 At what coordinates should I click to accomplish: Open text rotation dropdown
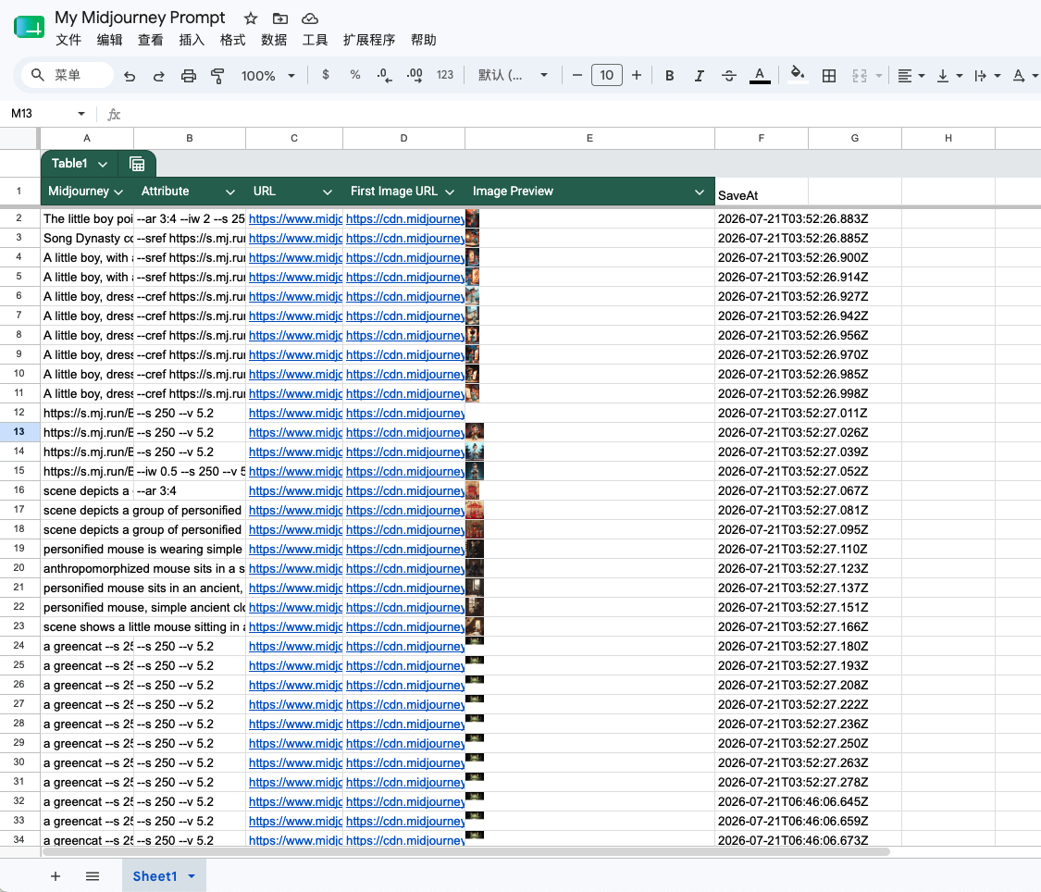[1024, 76]
